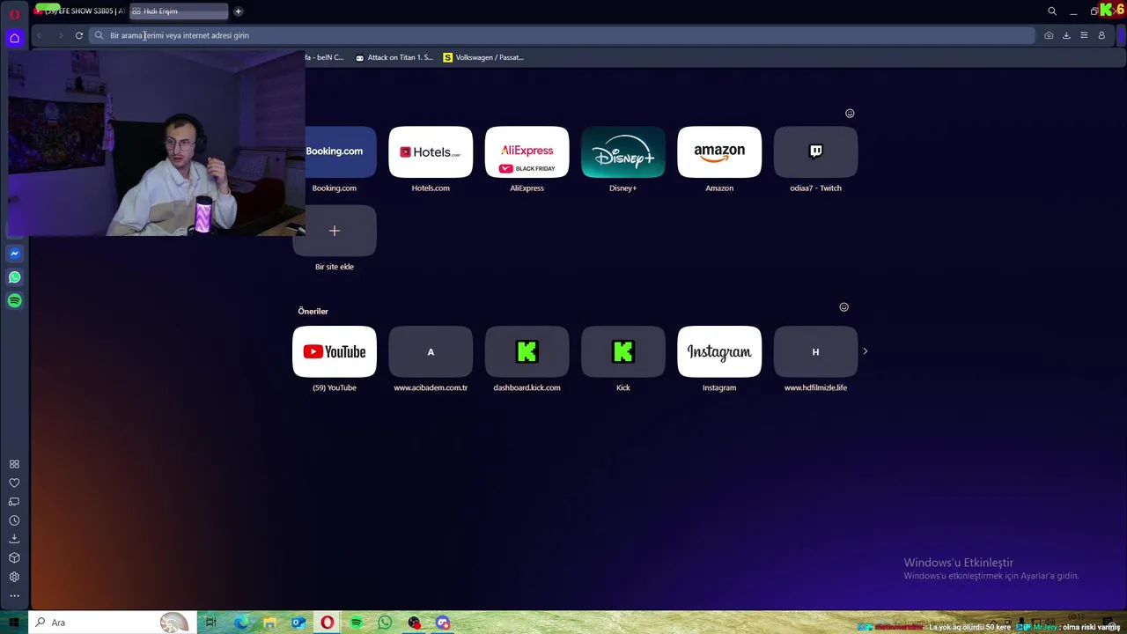Open the Windows Start menu
Viewport: 1127px width, 634px height.
point(14,623)
